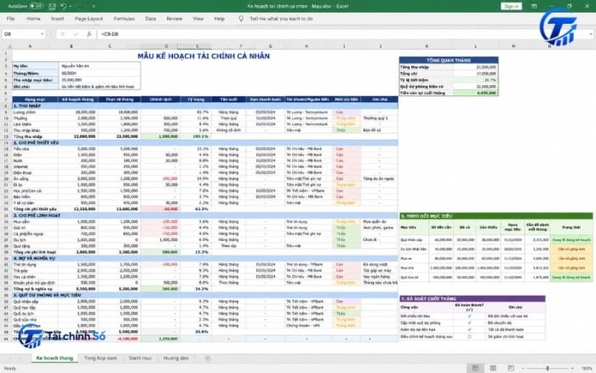This screenshot has height=373, width=596.
Task: Click the Tell me what you want to do box
Action: pos(281,19)
